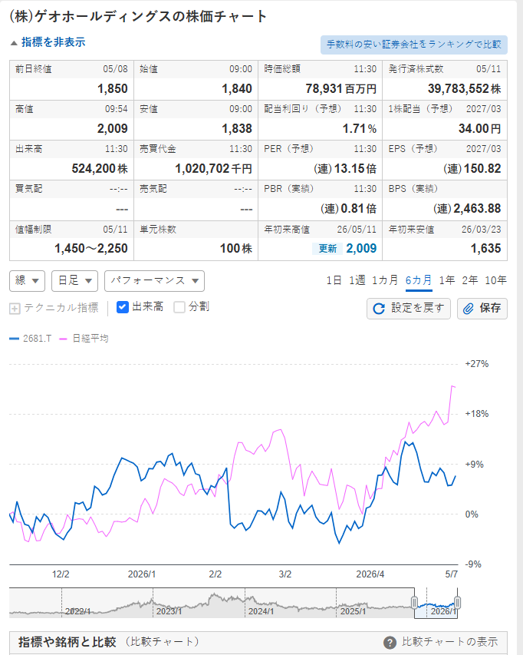Click 売買代金 value 1,020,702千円
523x655 pixels.
coord(213,168)
